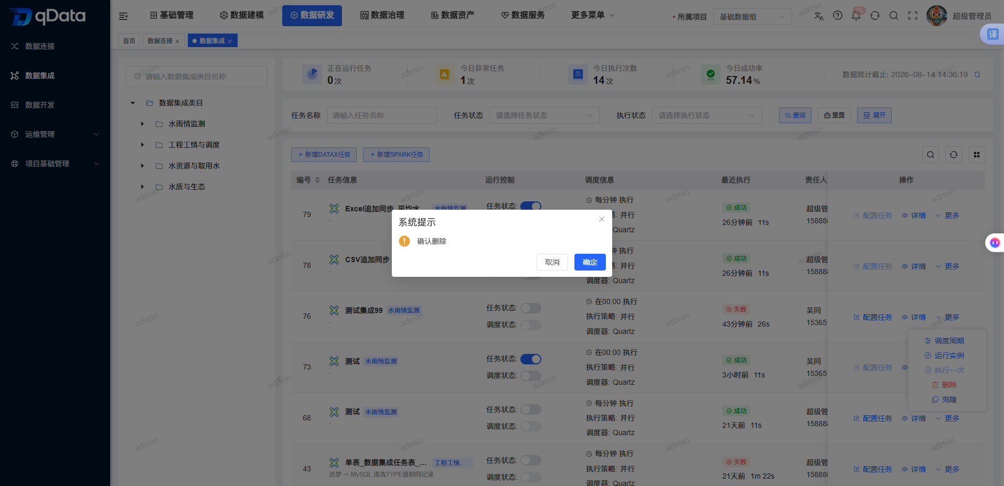Click 新增DATAX任务 button
The image size is (1004, 486).
point(324,155)
